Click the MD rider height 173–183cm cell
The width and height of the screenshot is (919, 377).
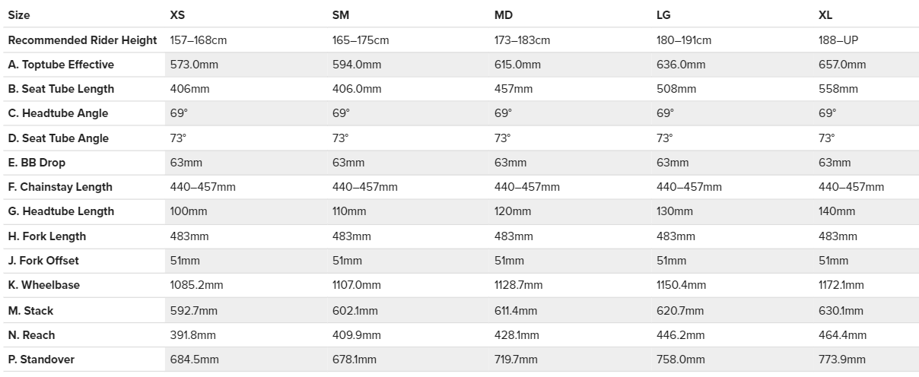[522, 40]
